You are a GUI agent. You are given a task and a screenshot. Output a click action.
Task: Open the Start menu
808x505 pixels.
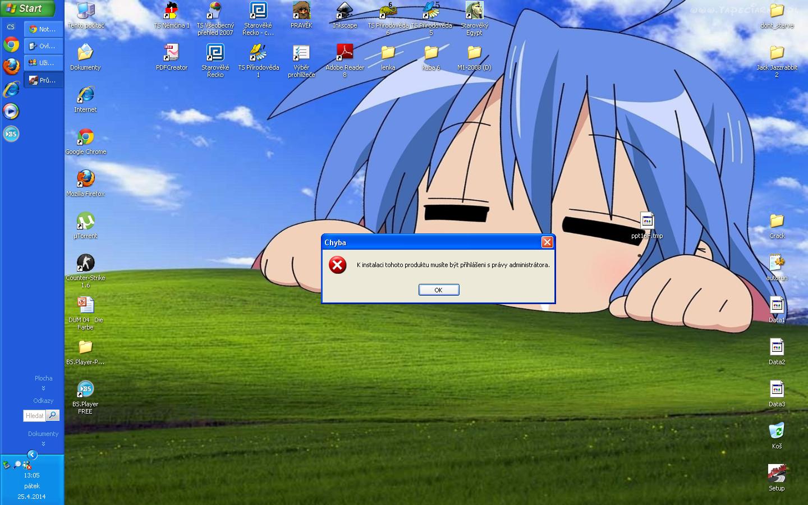tap(28, 8)
